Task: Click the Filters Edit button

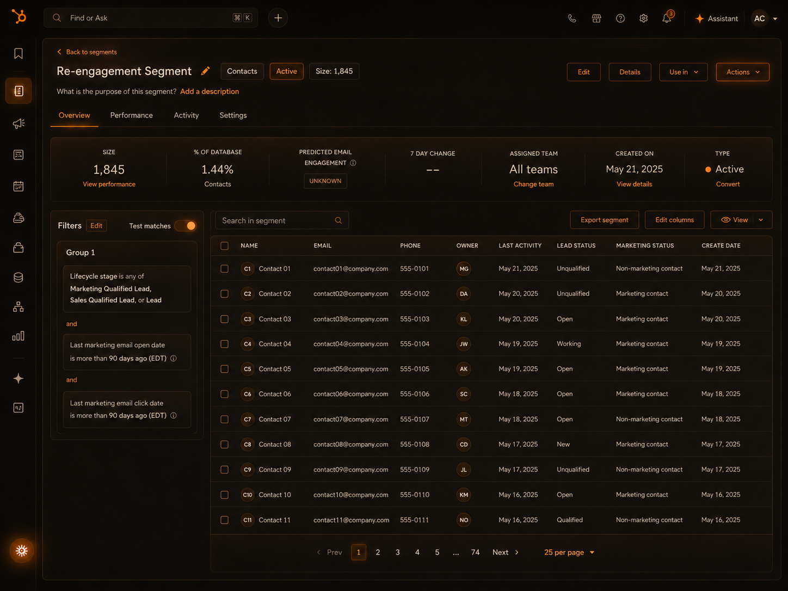Action: tap(96, 225)
